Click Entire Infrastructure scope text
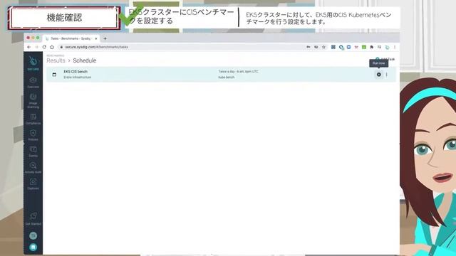Viewport: 456px width, 256px height. (78, 78)
